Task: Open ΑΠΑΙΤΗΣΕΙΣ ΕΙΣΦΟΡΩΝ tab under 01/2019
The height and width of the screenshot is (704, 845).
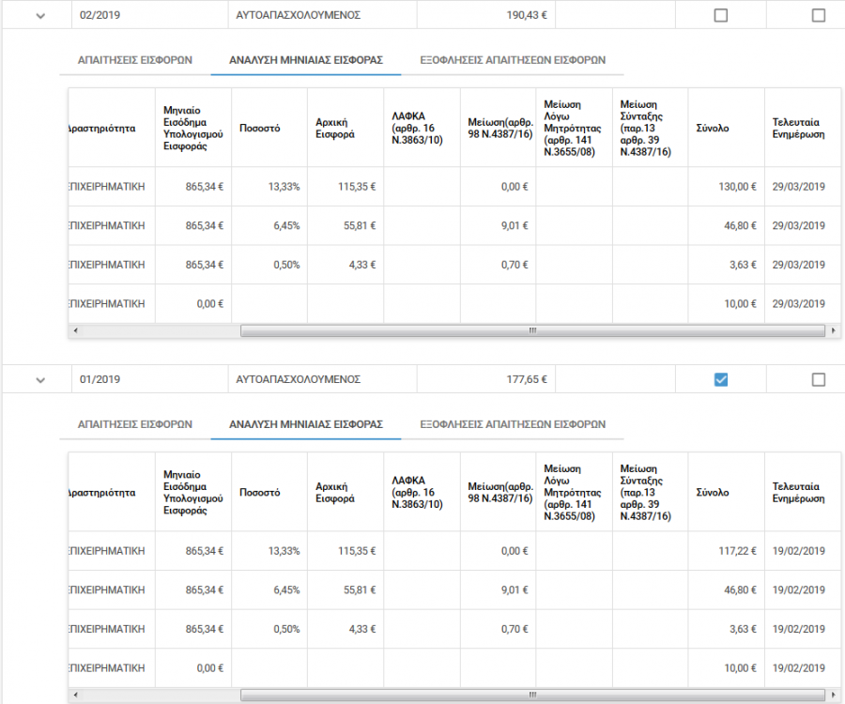Action: (x=134, y=424)
